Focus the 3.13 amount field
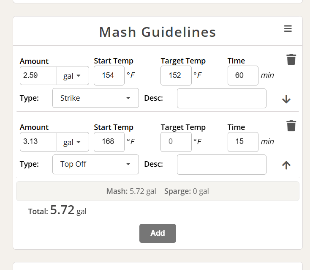Screen dimensions: 310x270 tap(38, 142)
